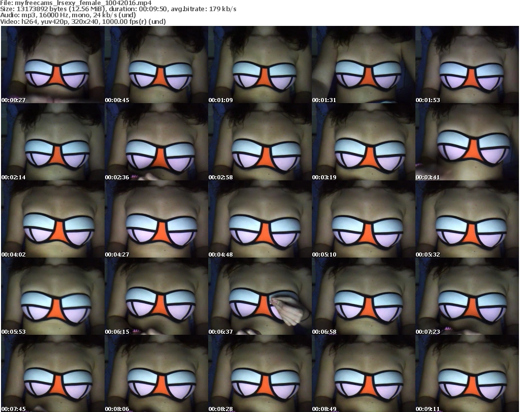
Task: Open the thumbnail stamped 00:04:48
Action: 259,219
